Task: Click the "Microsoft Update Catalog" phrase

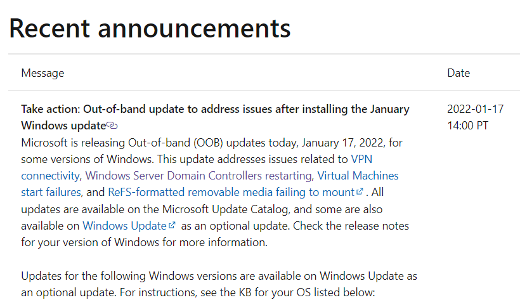Action: [x=225, y=209]
